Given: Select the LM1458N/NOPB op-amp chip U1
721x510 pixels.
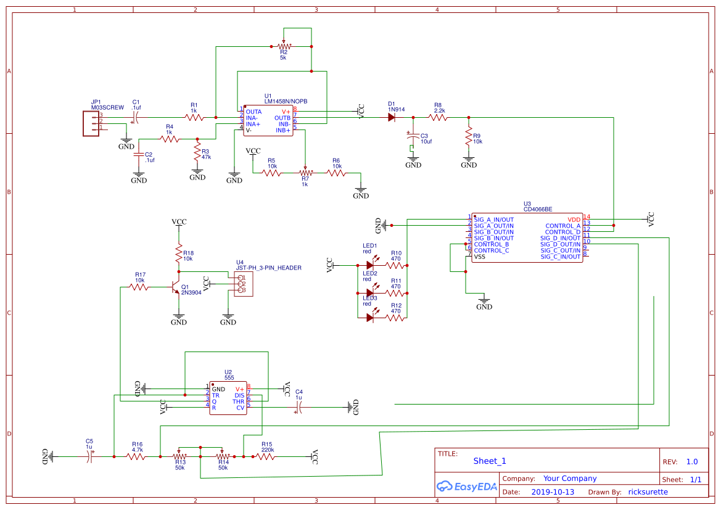Looking at the screenshot, I should pyautogui.click(x=268, y=121).
